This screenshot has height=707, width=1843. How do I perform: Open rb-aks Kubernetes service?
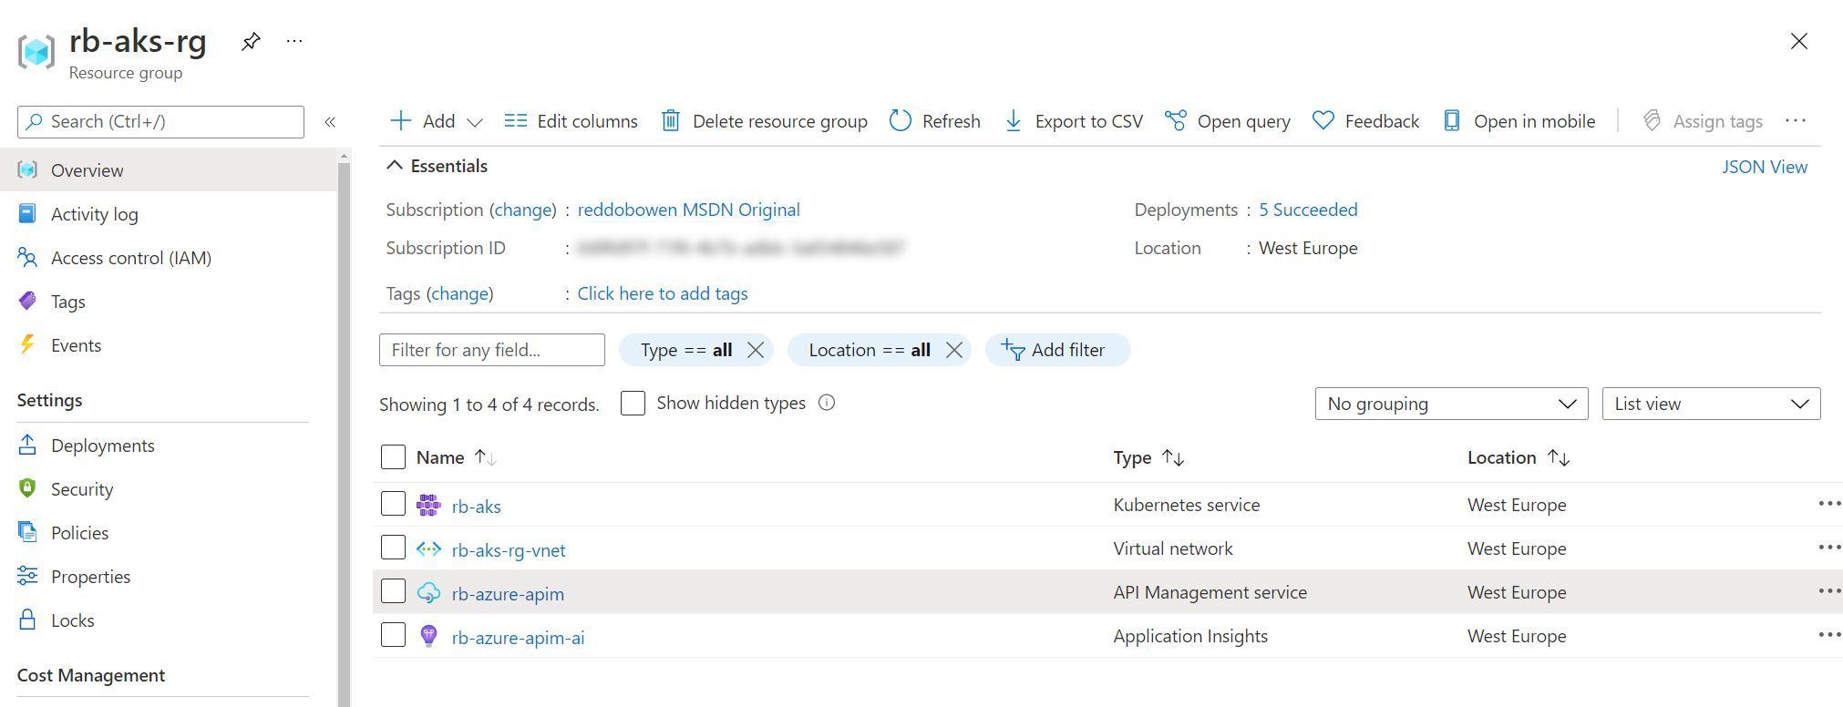pyautogui.click(x=476, y=507)
